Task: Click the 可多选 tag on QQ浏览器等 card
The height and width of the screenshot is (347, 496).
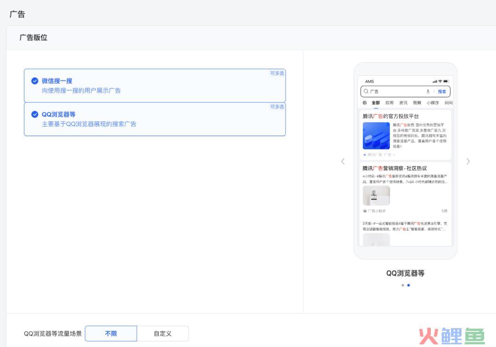Action: 277,107
